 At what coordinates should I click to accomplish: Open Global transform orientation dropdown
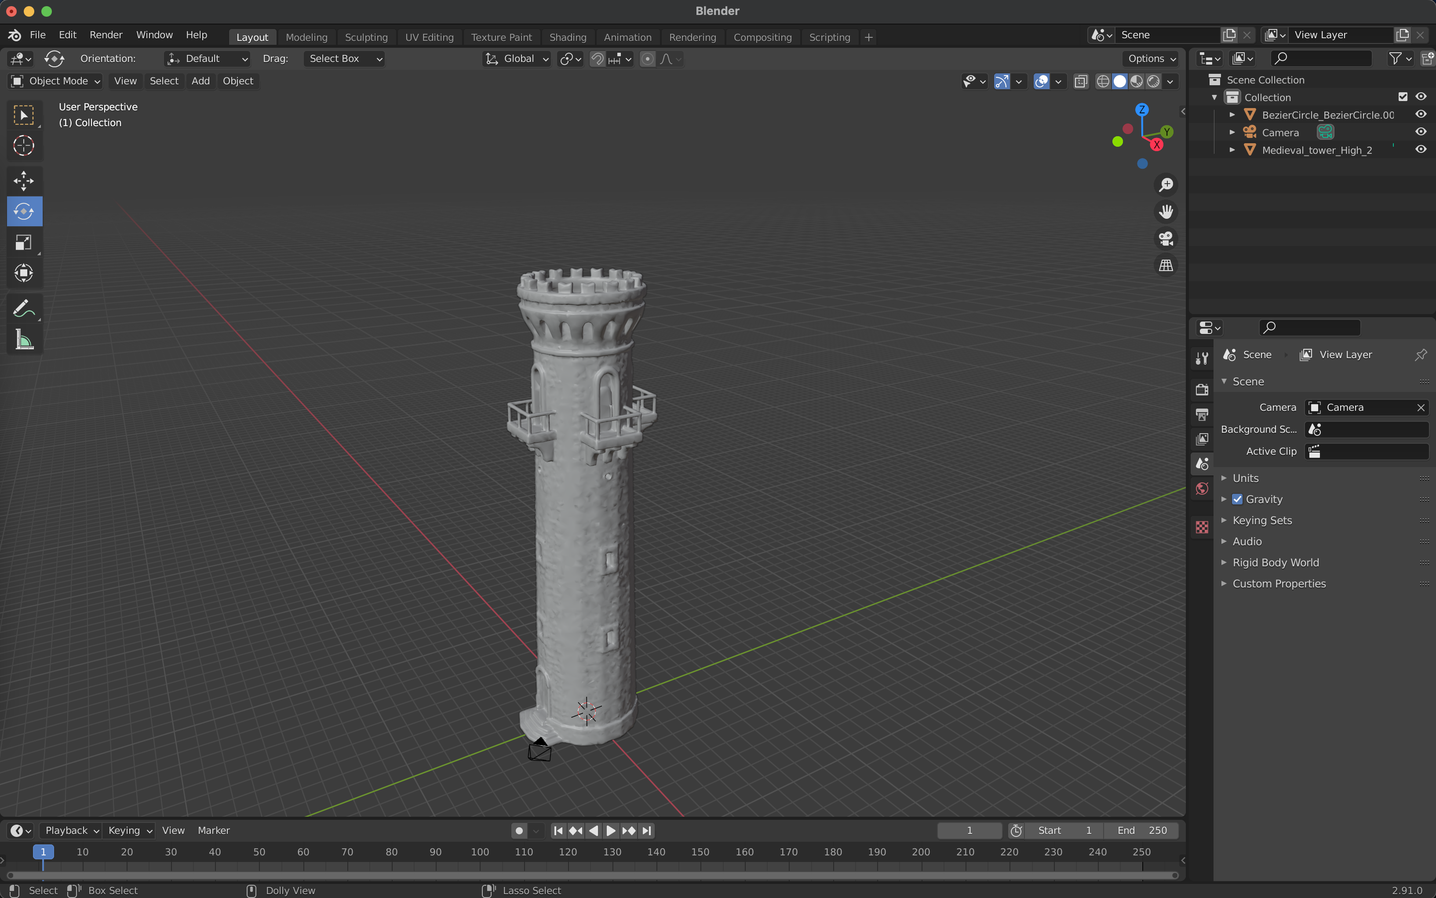click(x=517, y=59)
